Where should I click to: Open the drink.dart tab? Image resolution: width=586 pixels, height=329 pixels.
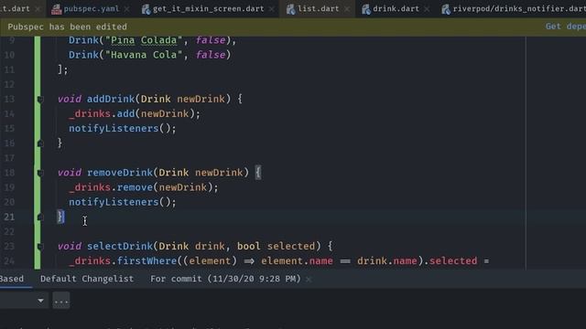396,8
